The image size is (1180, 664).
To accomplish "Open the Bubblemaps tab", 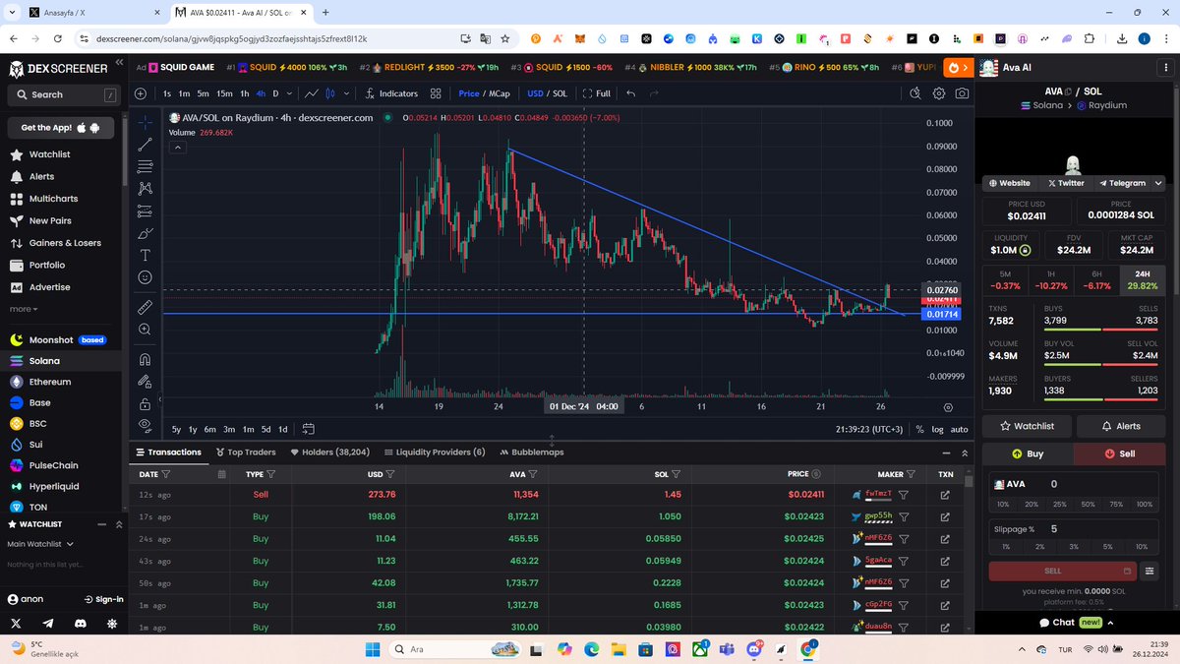I will coord(531,453).
